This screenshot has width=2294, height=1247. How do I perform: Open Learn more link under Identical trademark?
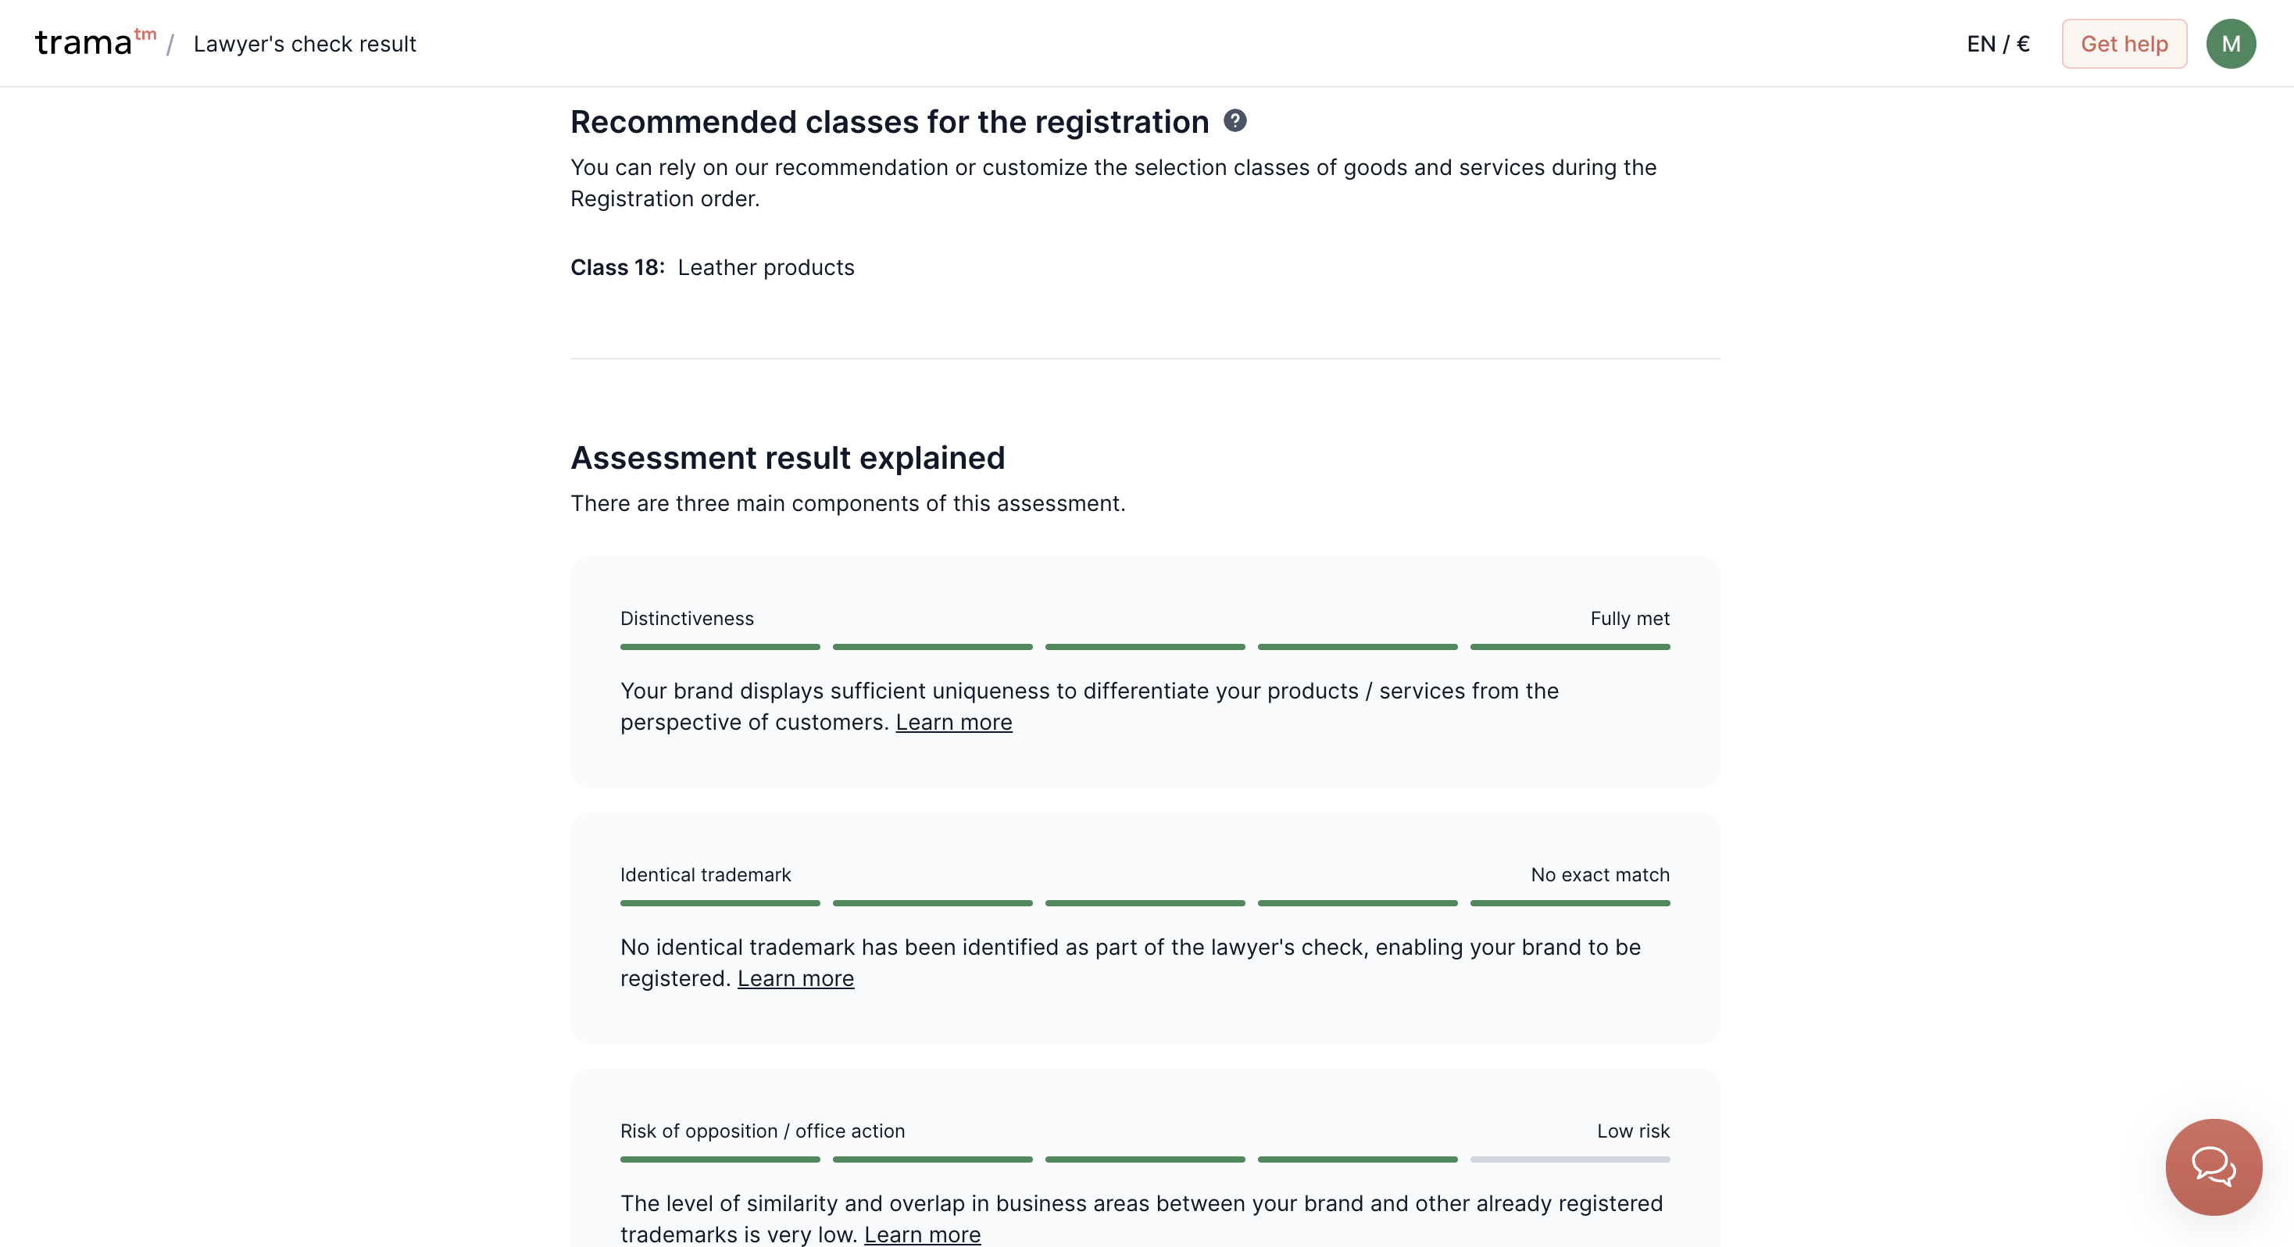click(x=795, y=978)
